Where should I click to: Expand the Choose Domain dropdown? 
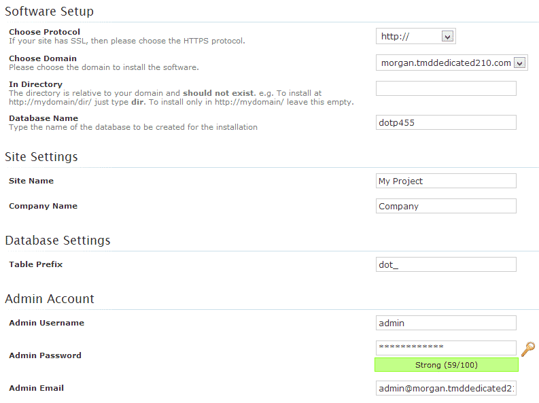click(451, 63)
